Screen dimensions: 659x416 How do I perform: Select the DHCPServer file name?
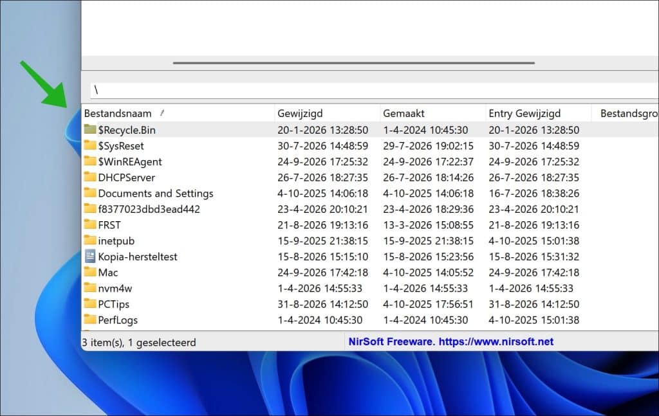click(127, 177)
